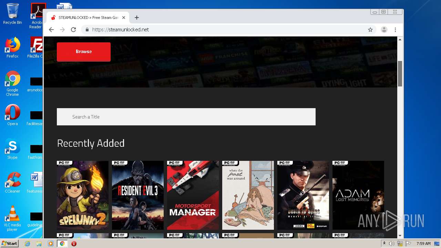Viewport: 441px width, 248px height.
Task: Open the VLC media player shortcut
Action: [12, 218]
